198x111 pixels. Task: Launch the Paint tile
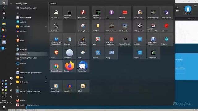click(83, 53)
